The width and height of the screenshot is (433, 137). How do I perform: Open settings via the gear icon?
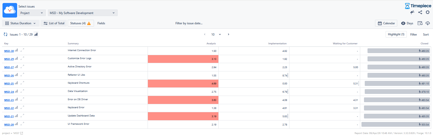click(428, 12)
